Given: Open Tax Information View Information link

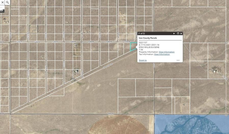Looking at the screenshot, I should (x=162, y=54).
